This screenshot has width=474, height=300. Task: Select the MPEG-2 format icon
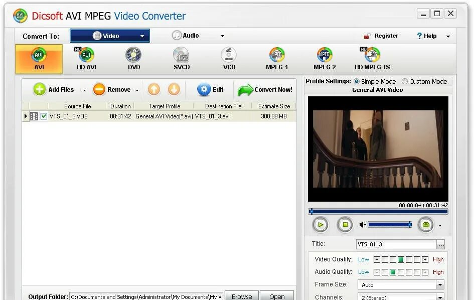point(325,59)
